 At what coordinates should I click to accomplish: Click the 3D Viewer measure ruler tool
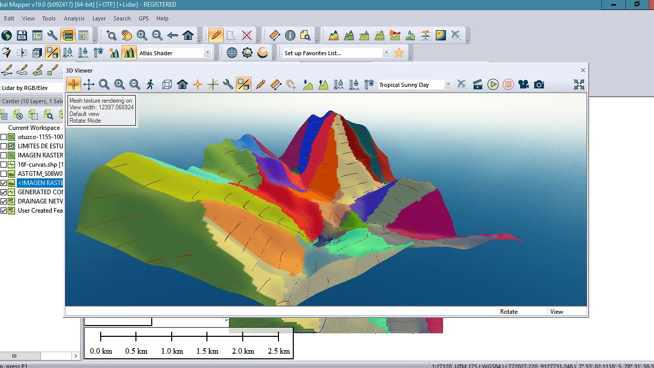pos(276,85)
